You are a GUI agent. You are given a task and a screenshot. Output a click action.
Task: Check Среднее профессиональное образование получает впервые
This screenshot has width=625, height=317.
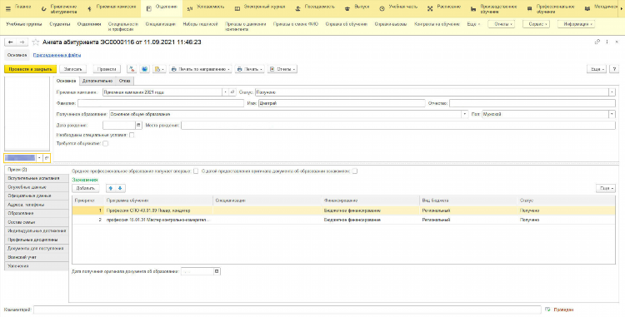[x=196, y=171]
